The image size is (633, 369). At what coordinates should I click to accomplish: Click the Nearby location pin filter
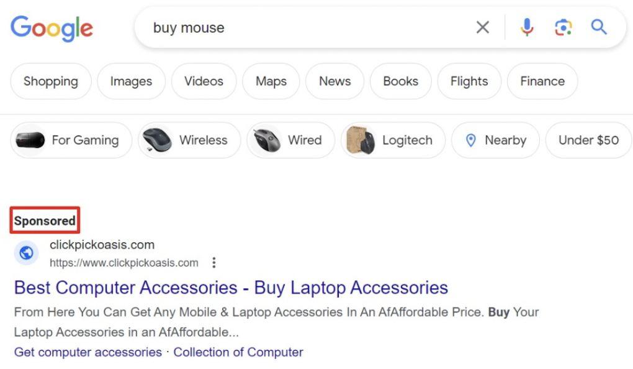(495, 140)
